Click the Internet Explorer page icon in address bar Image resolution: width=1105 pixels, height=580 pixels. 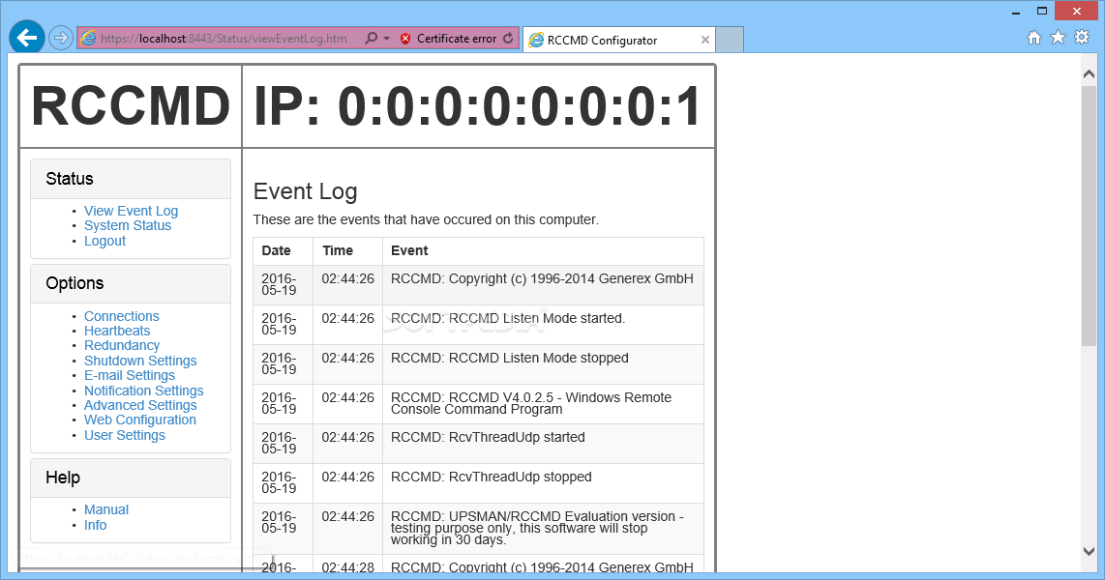(88, 38)
